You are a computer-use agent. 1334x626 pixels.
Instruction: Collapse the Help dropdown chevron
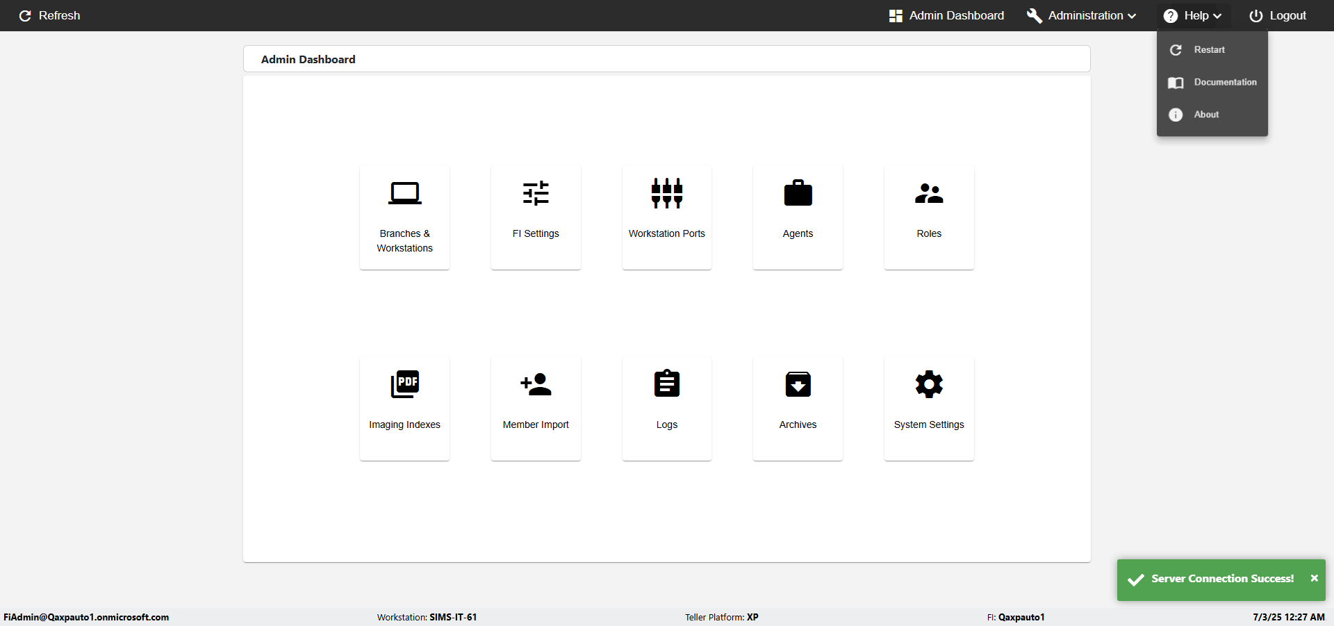click(1217, 16)
